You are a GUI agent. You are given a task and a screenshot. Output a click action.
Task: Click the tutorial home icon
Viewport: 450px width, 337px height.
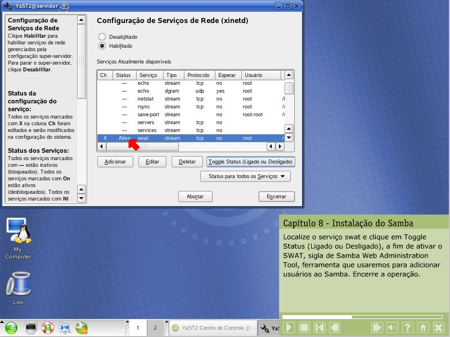424,327
